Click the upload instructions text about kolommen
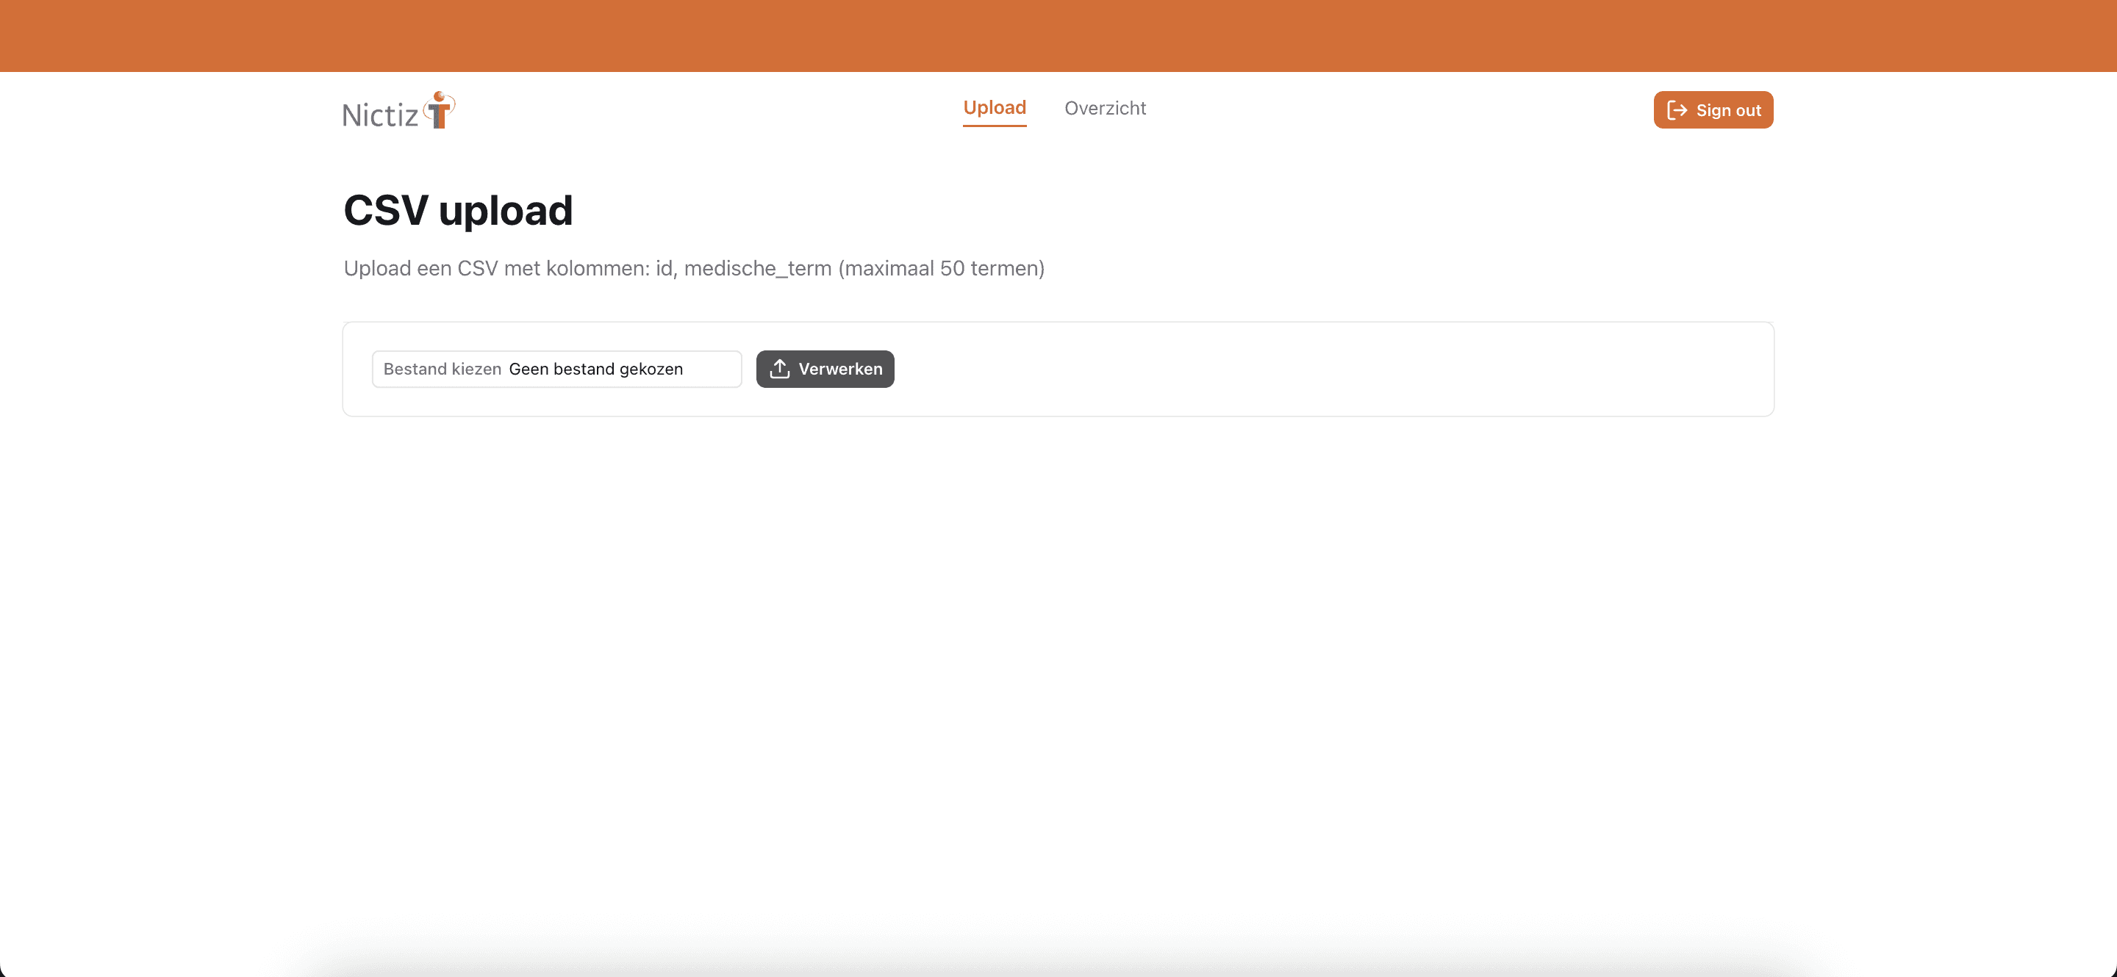2117x977 pixels. click(694, 267)
